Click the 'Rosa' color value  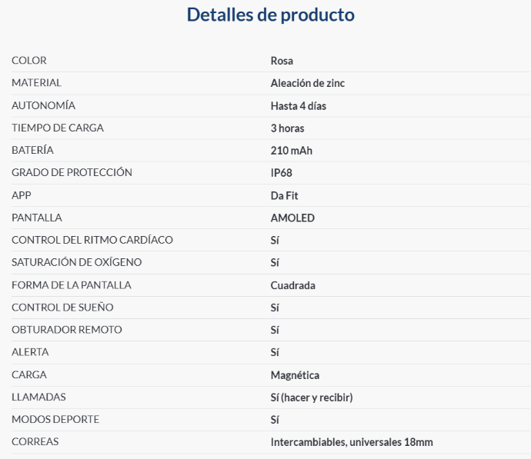coord(282,61)
